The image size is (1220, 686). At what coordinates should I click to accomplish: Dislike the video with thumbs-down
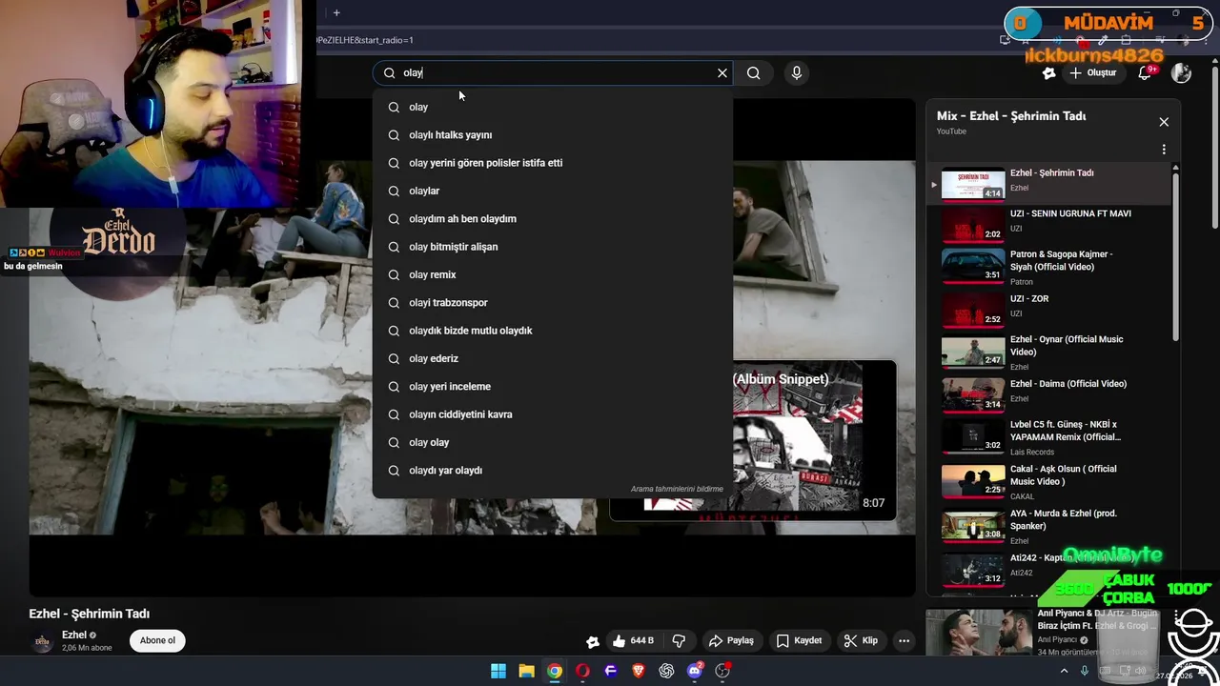click(x=680, y=641)
